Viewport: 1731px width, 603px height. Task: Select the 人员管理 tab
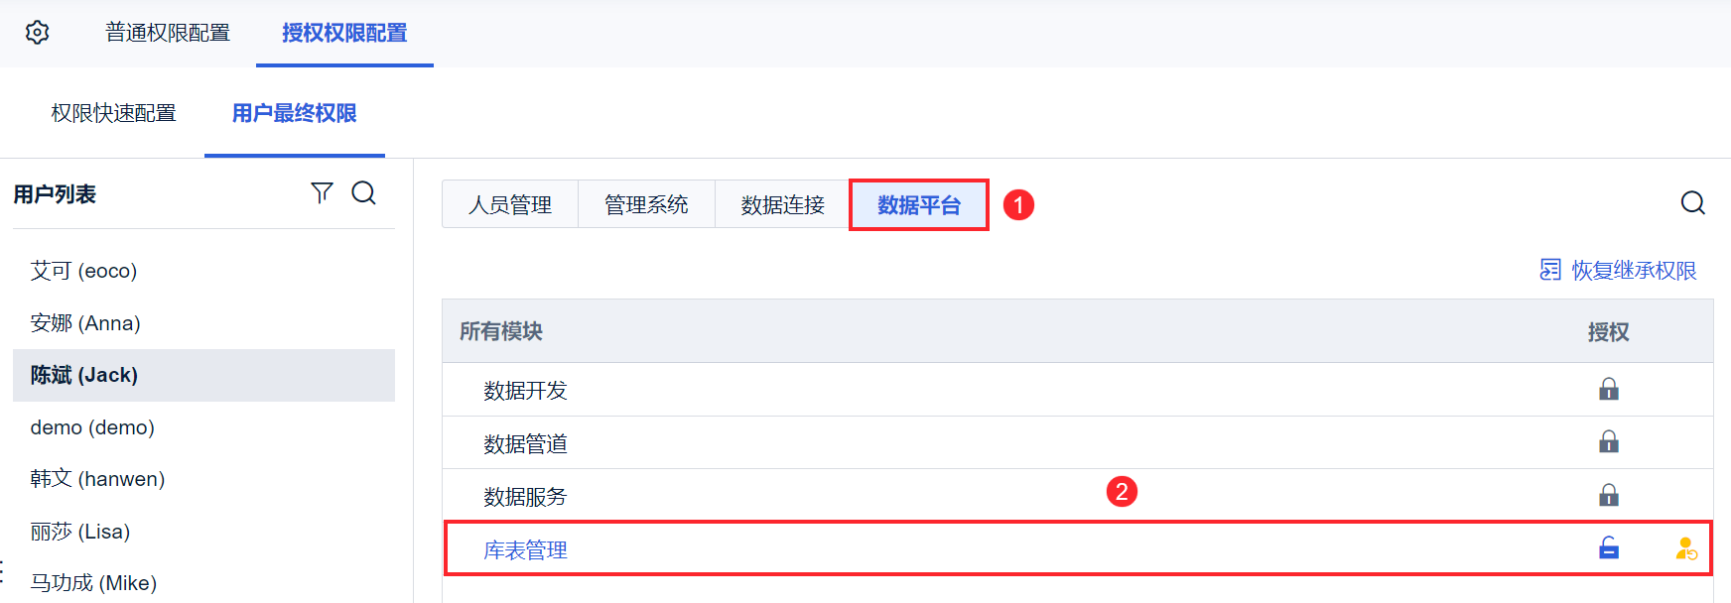click(x=510, y=205)
